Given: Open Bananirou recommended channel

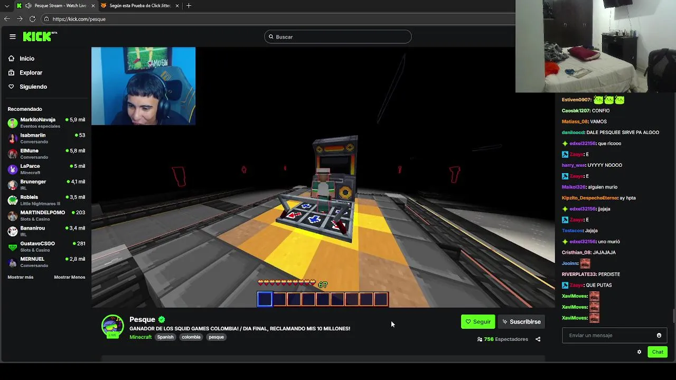Looking at the screenshot, I should [x=46, y=231].
